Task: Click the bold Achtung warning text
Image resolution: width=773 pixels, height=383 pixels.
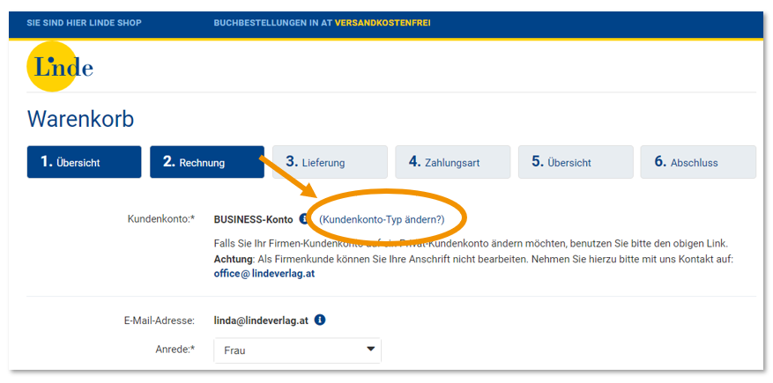Action: (x=234, y=259)
